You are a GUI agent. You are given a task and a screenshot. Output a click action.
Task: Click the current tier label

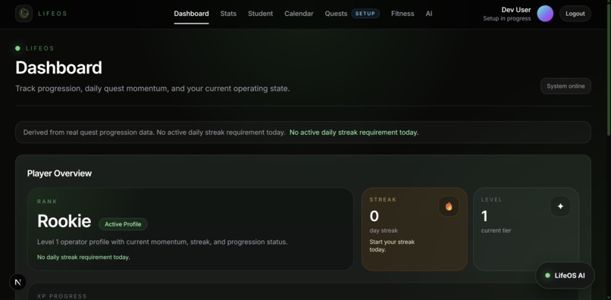point(496,230)
